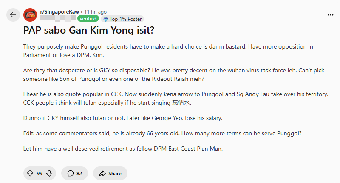Click the Top 1% Poster badge
Screen dimensions: 340x183
[123, 19]
